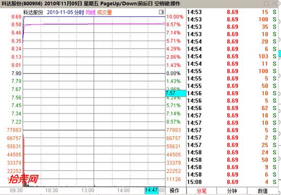
Task: Click the 8.24 price axis label
Action: [17, 49]
